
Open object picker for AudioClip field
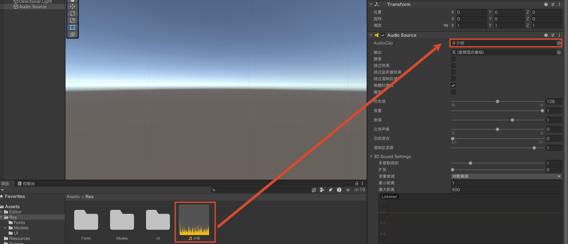tap(559, 43)
